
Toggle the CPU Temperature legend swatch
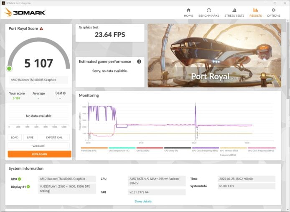(122, 148)
